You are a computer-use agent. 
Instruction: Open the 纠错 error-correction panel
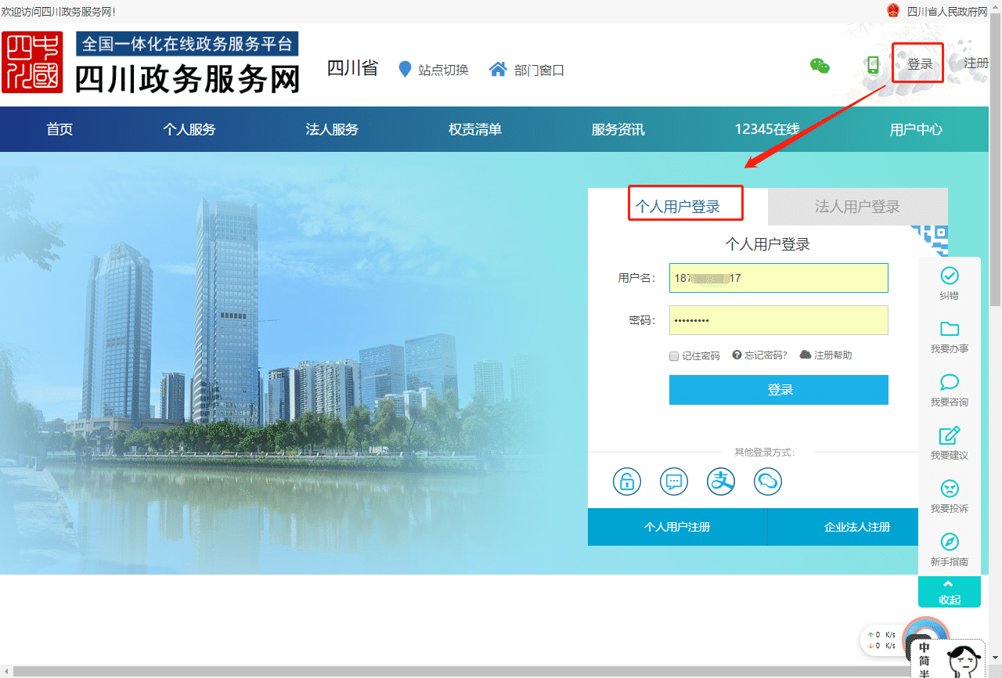click(x=950, y=282)
